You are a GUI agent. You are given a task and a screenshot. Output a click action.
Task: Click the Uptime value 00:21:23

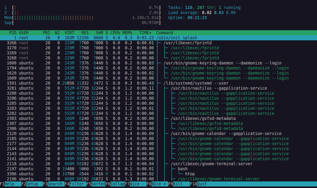point(197,18)
